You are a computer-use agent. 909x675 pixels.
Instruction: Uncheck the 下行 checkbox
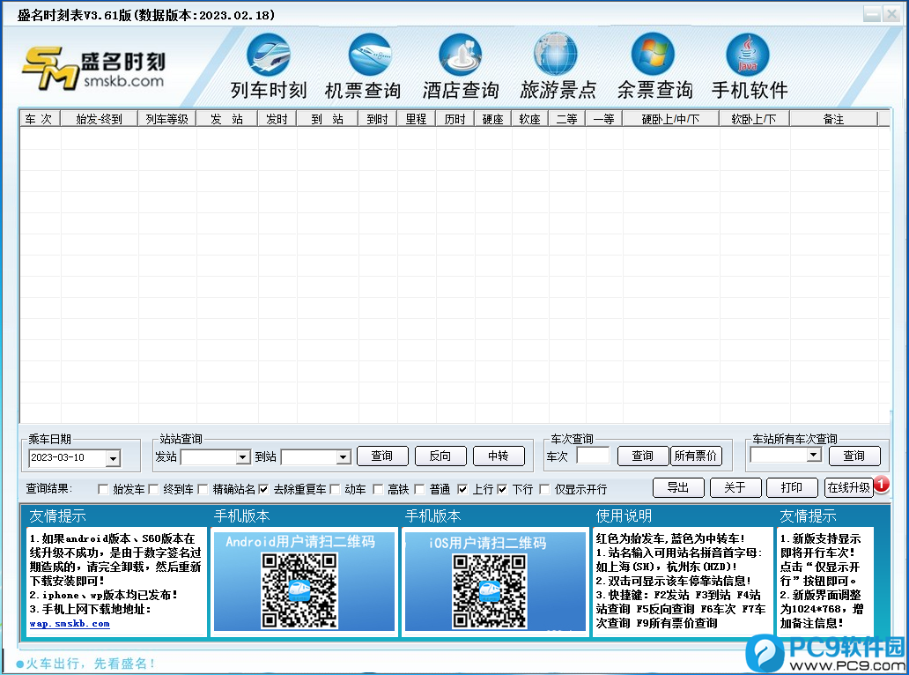[x=502, y=489]
